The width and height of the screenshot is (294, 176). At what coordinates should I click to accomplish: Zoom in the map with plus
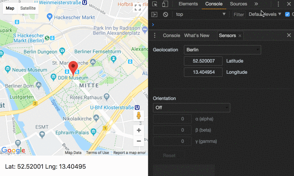click(x=139, y=130)
